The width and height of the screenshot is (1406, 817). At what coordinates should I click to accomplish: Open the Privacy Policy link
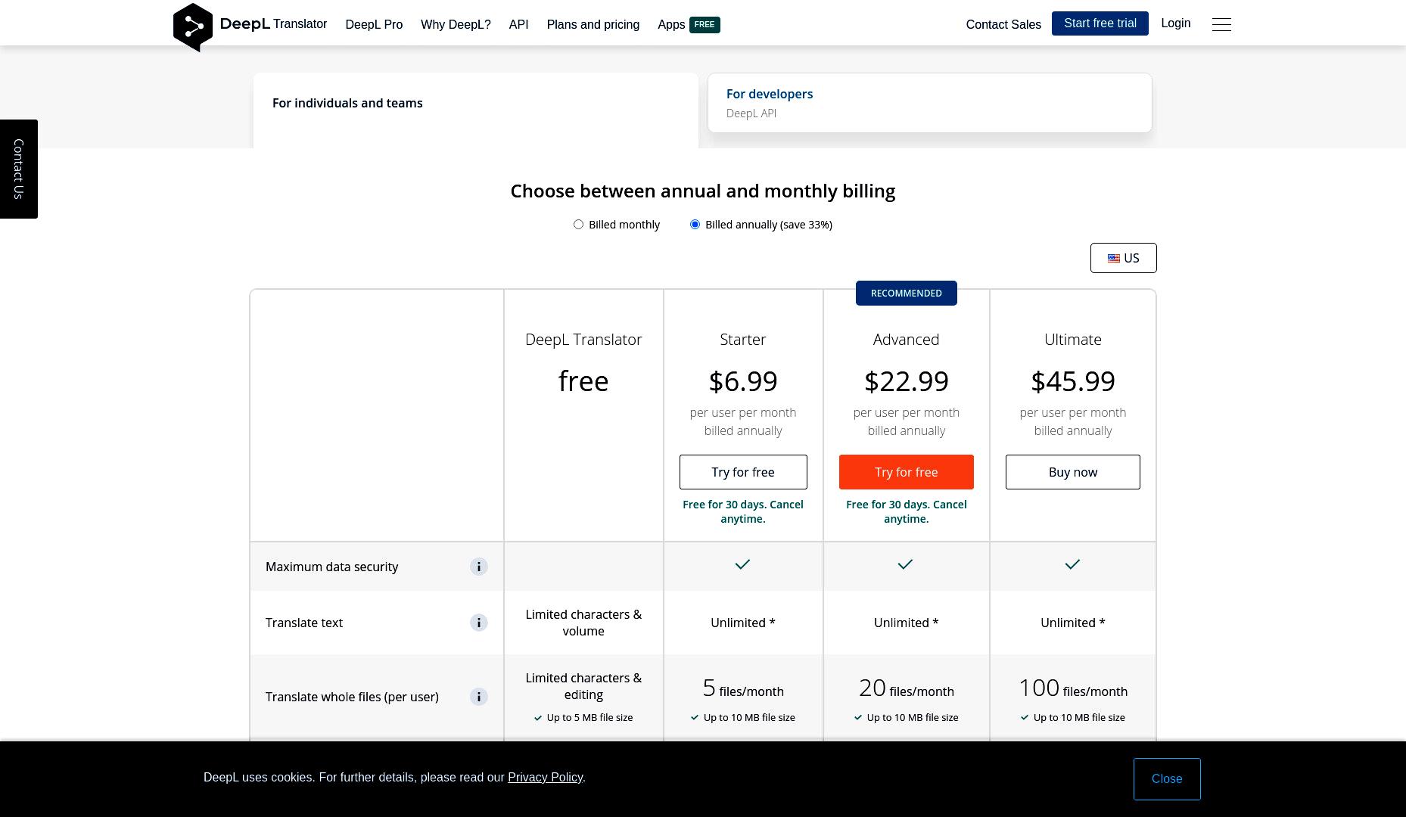click(x=545, y=778)
